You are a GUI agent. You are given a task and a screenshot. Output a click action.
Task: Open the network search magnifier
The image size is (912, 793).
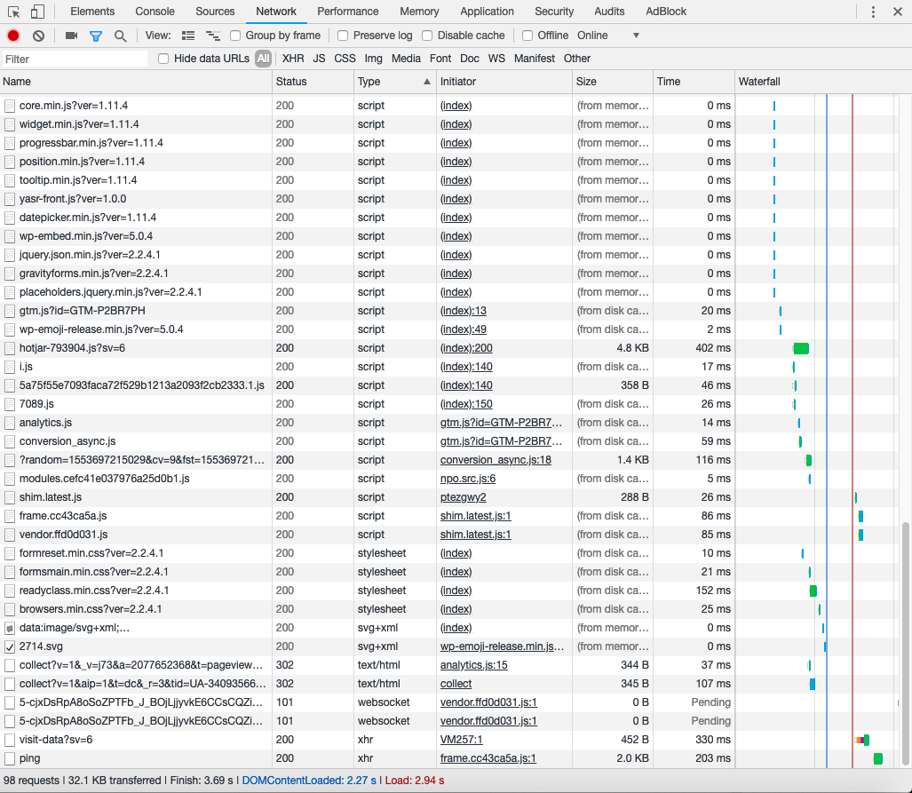click(x=120, y=36)
